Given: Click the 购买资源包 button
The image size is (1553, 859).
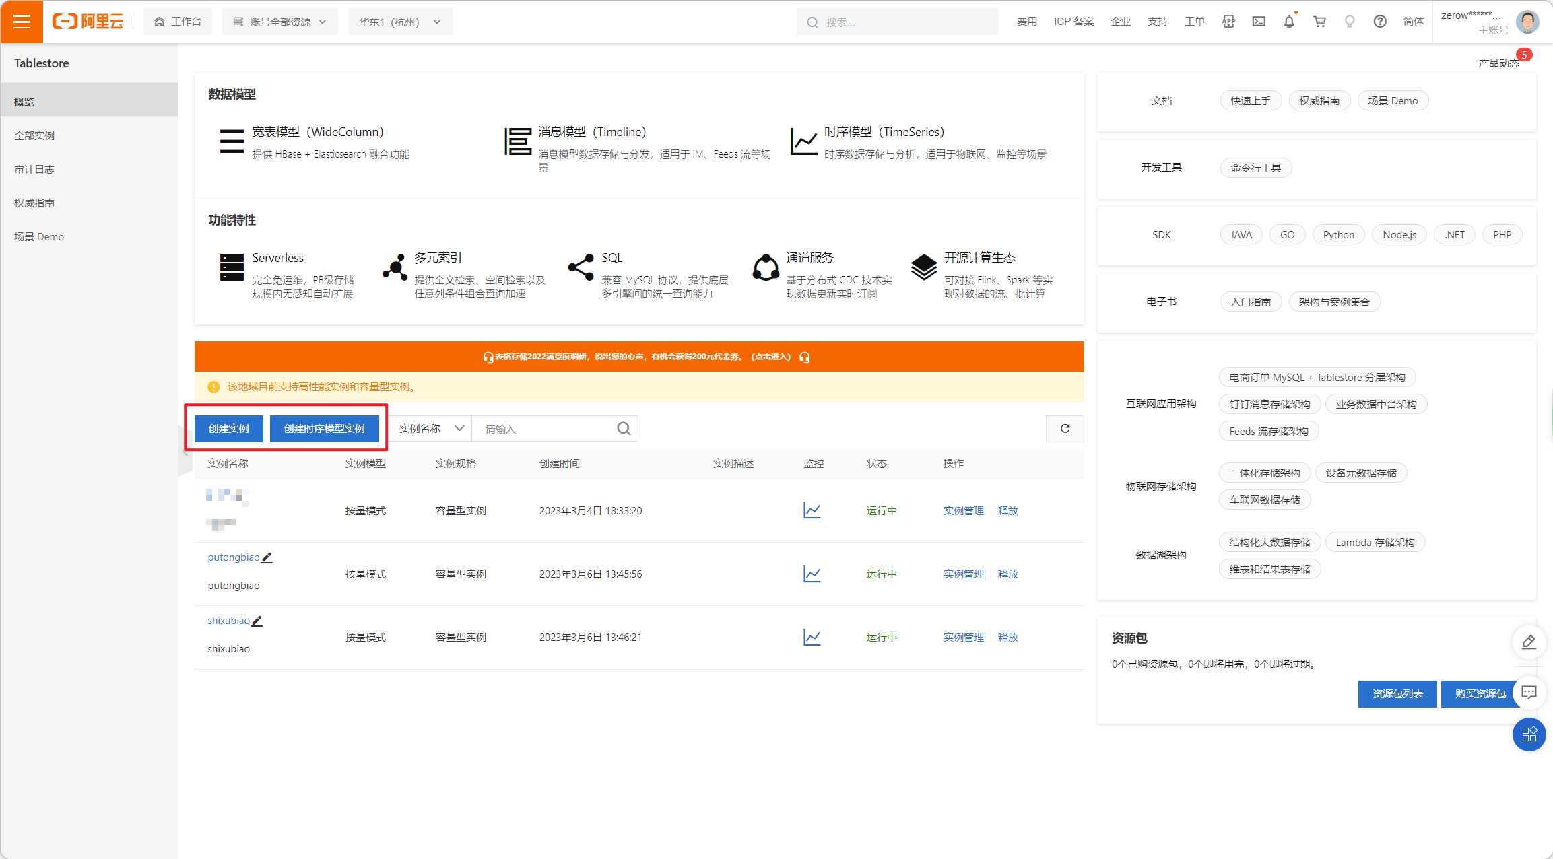Looking at the screenshot, I should click(1480, 694).
